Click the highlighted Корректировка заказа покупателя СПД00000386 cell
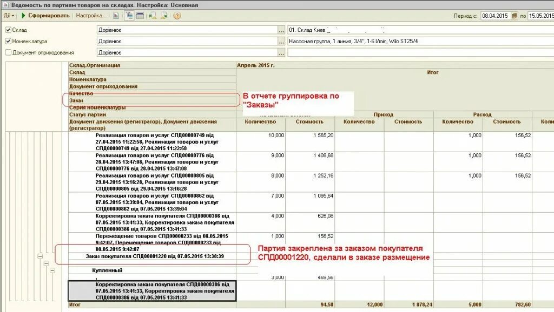The image size is (554, 312). click(152, 291)
